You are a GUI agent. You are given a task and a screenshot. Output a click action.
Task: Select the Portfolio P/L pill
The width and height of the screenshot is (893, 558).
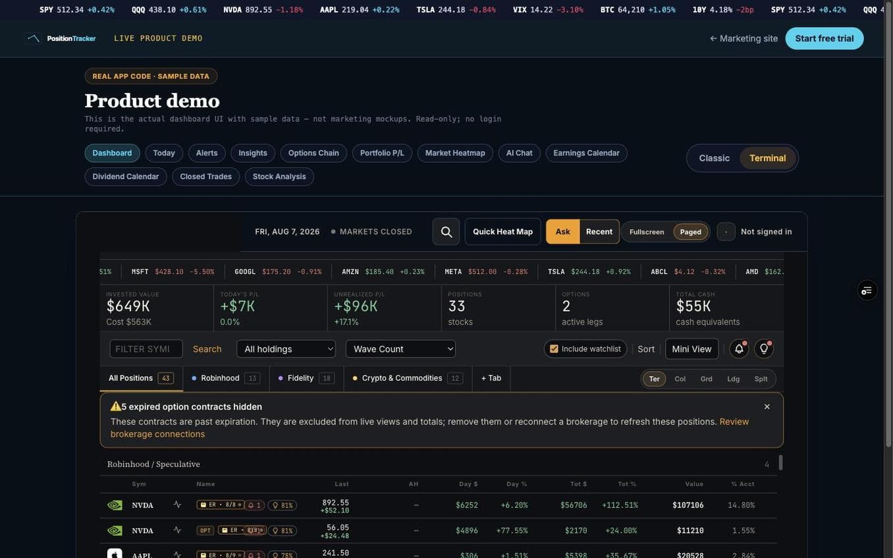(382, 153)
